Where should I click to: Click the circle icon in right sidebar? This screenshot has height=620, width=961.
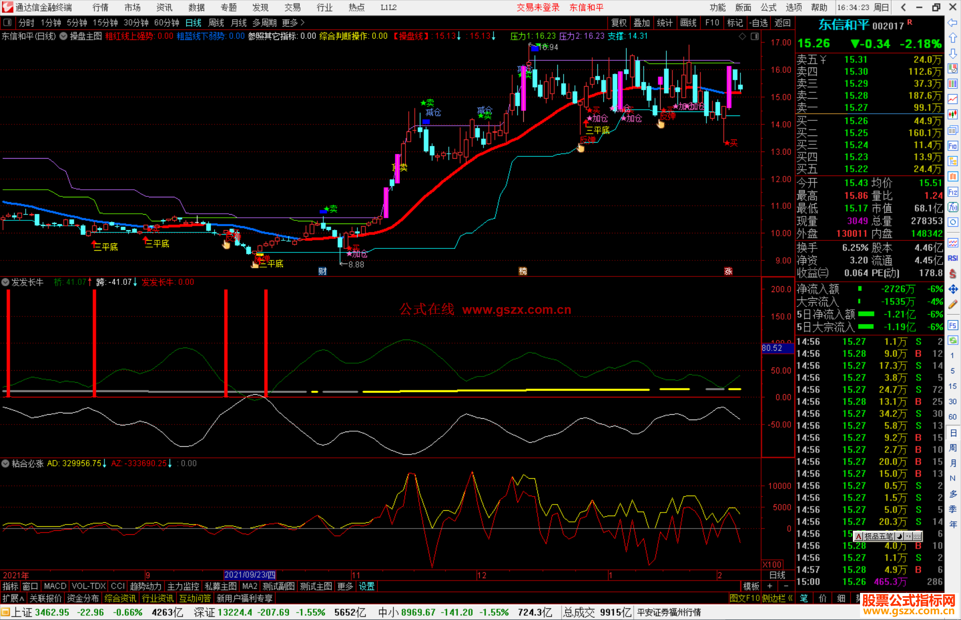click(953, 222)
